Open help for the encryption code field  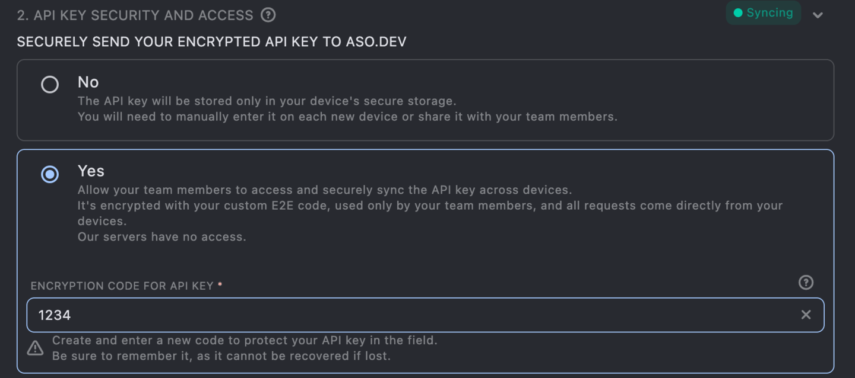[806, 283]
